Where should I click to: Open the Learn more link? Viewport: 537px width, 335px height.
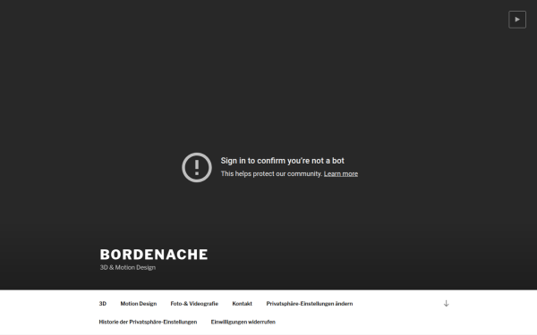point(341,173)
